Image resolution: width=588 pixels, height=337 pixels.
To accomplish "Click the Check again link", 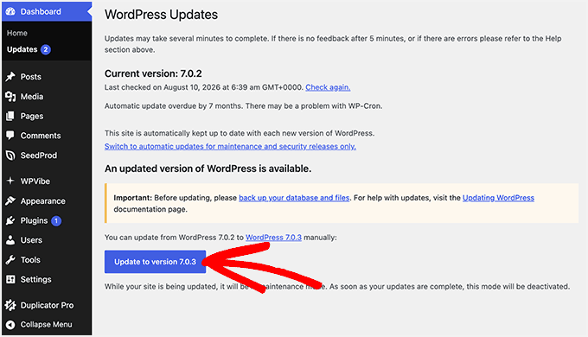I will pyautogui.click(x=328, y=87).
